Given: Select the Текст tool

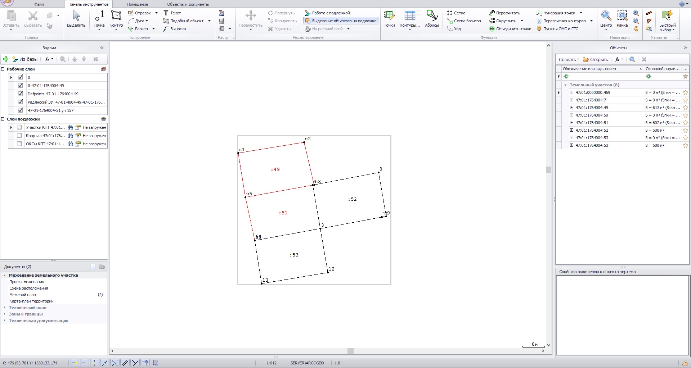Looking at the screenshot, I should [x=172, y=13].
